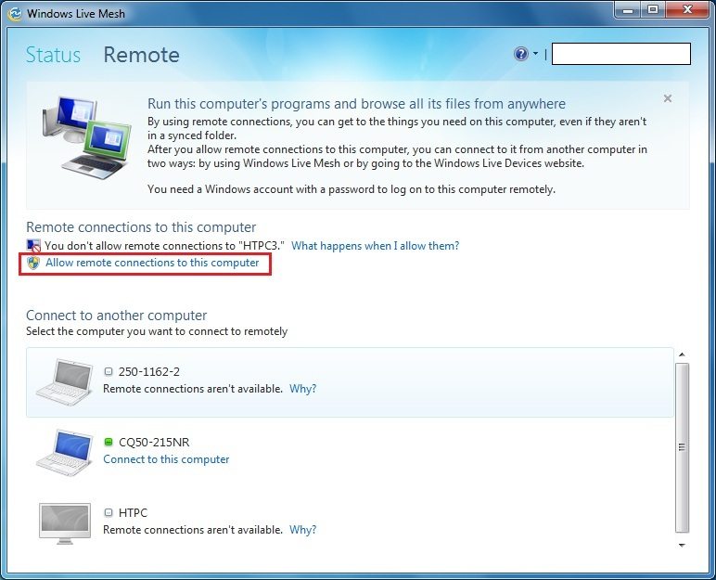Click the two-computers banner illustration
Viewport: 716px width, 580px height.
pyautogui.click(x=86, y=137)
